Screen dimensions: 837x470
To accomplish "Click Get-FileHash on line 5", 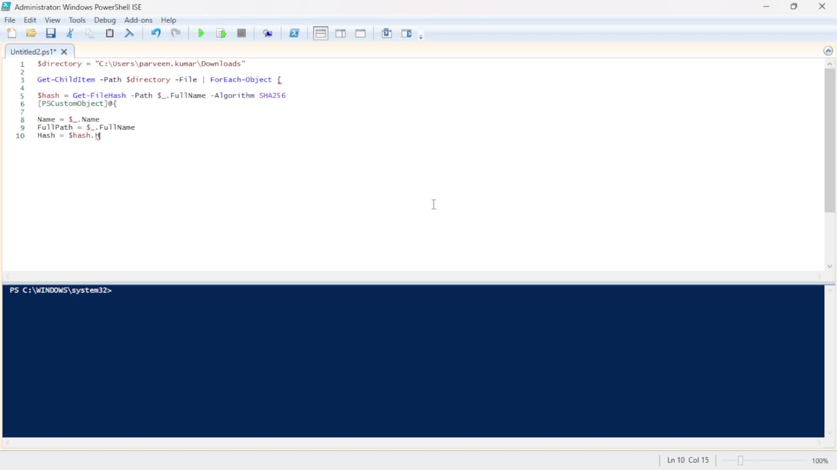I will 99,95.
